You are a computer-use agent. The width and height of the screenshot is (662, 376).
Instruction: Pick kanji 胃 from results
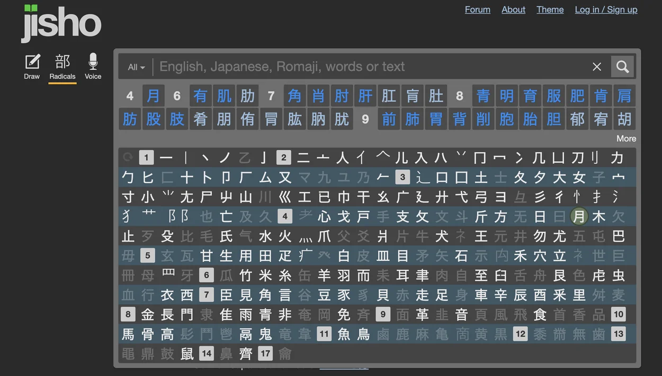tap(436, 119)
